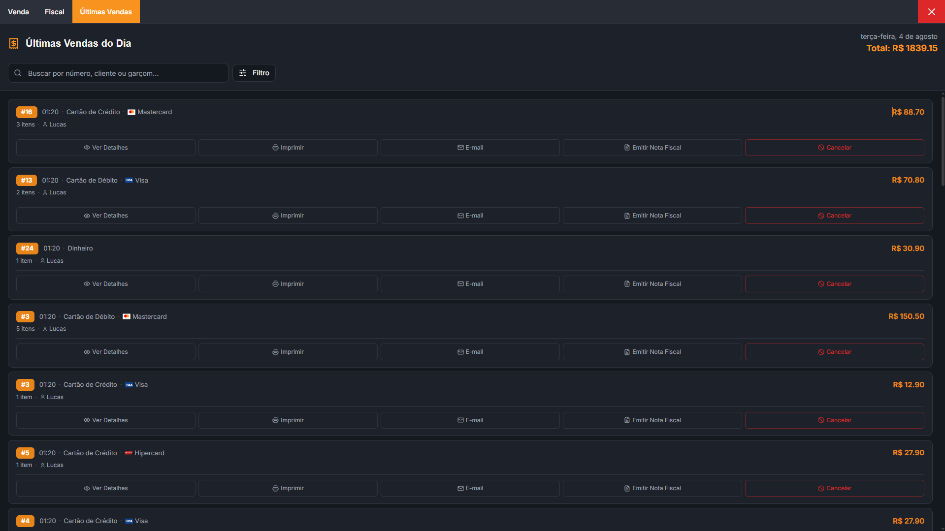Click the date terça-feira, 4 de agosto
This screenshot has width=945, height=531.
(x=899, y=36)
